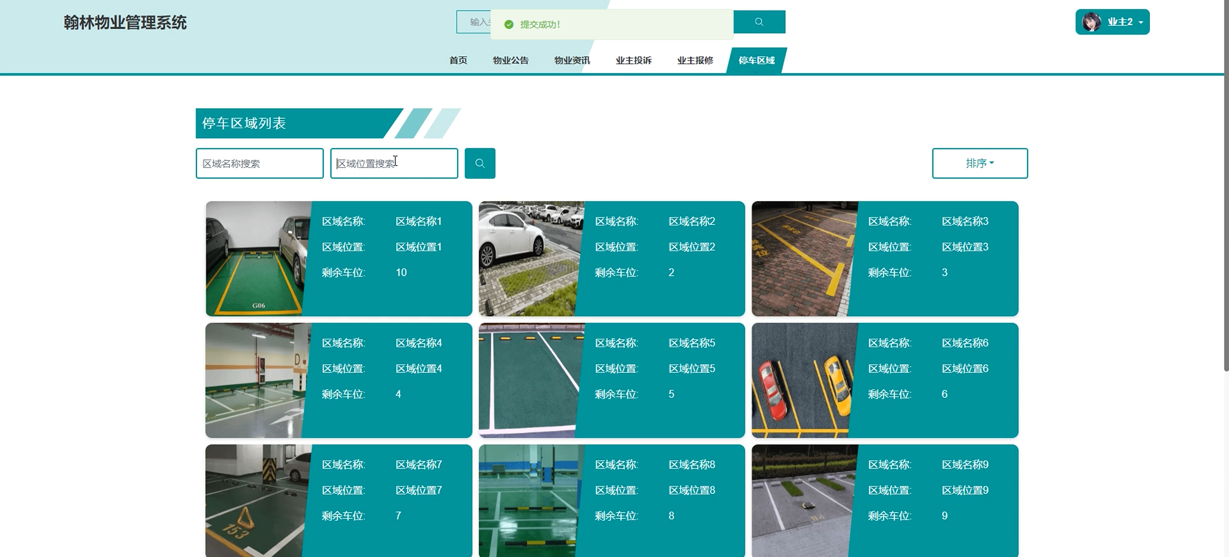Screen dimensions: 1229x557
Task: Open the 业主投诉 page
Action: pos(633,61)
